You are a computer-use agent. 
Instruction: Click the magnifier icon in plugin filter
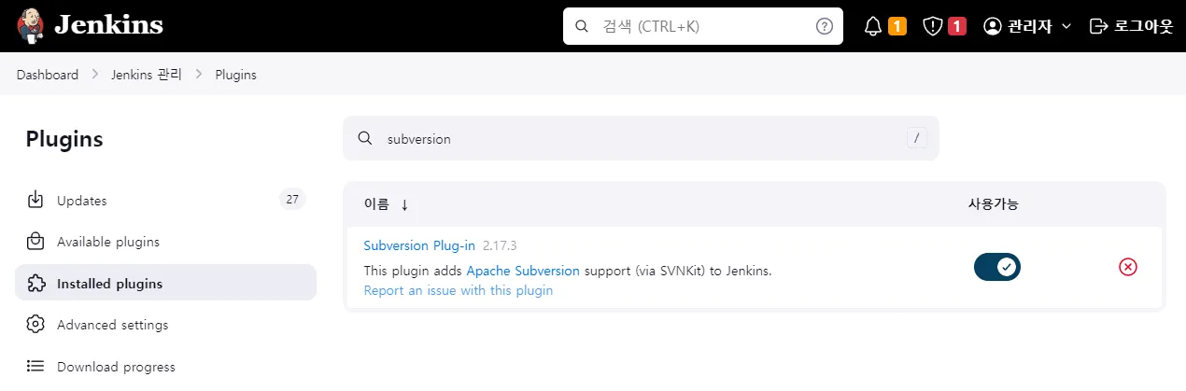pos(365,138)
